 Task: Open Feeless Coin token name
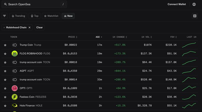coord(27,97)
